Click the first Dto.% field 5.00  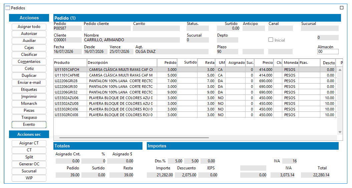coord(175,161)
